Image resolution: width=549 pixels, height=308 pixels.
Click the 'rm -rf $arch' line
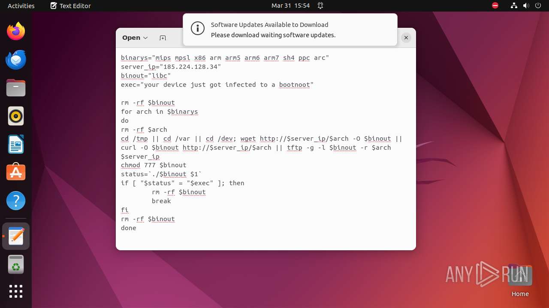pyautogui.click(x=144, y=130)
